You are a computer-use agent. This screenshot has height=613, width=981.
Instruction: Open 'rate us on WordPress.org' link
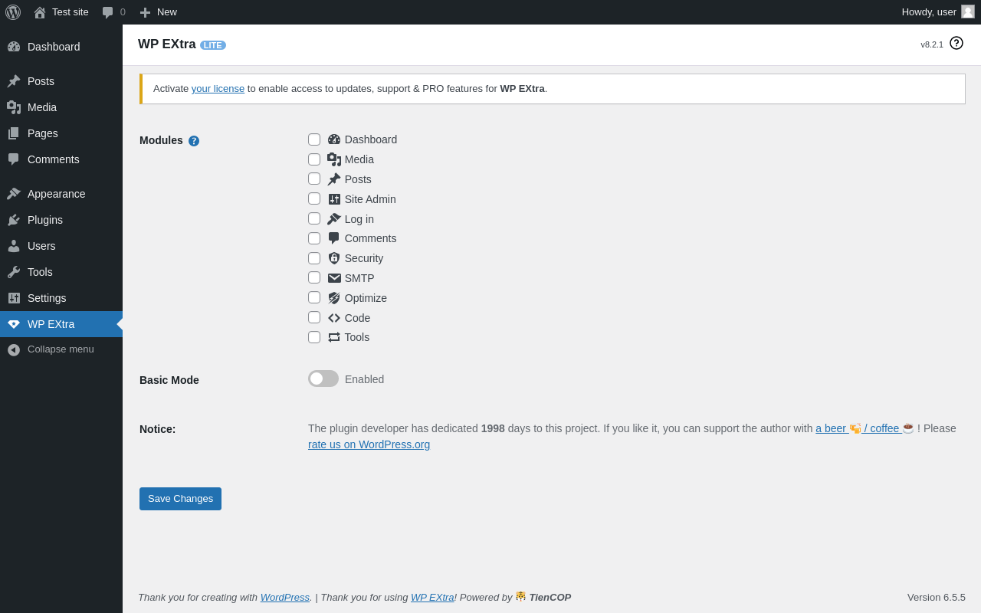pos(369,444)
